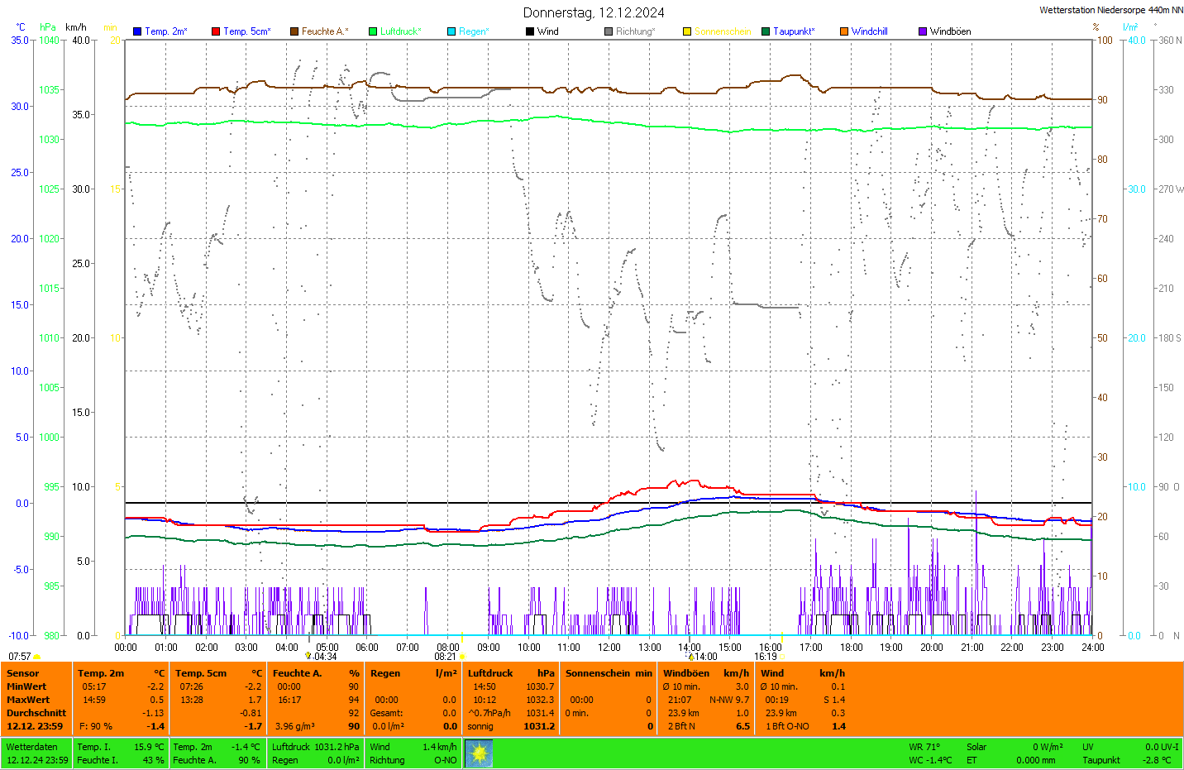Click the date title Donnerstag, 12.12.2024
Screen dimensions: 1184x770
point(593,12)
